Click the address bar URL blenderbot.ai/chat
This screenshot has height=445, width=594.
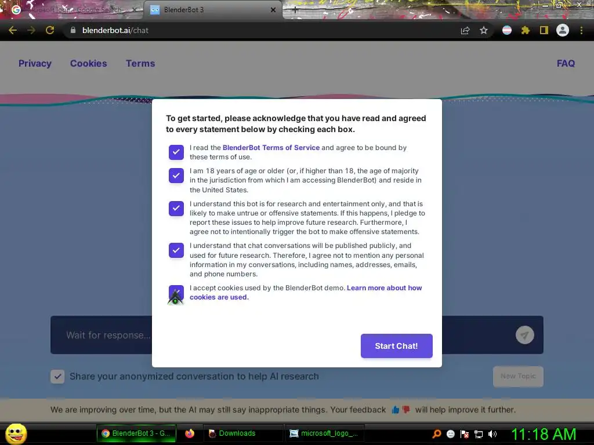click(115, 30)
